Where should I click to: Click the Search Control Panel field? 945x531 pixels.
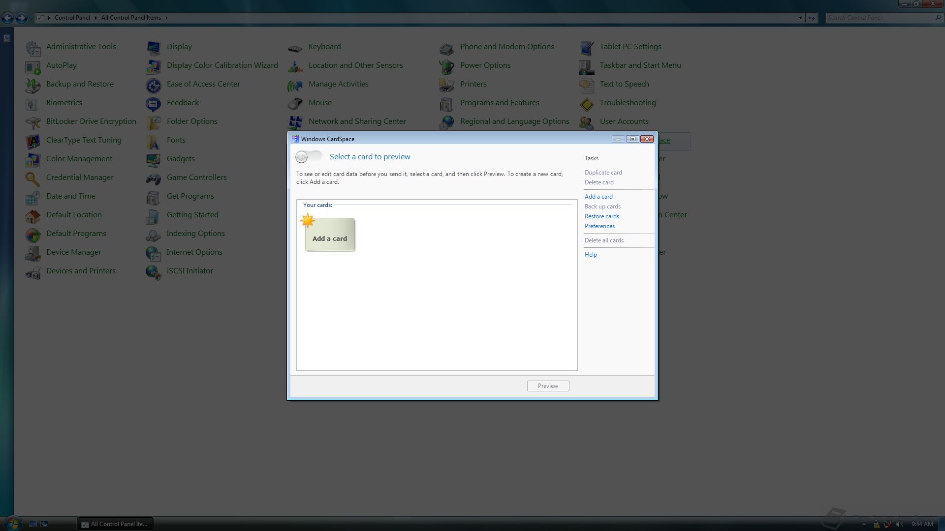pos(884,18)
